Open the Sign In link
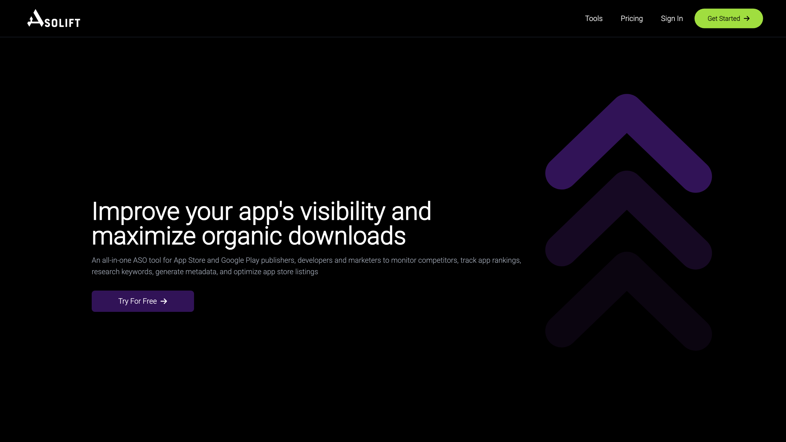The width and height of the screenshot is (786, 442). pyautogui.click(x=672, y=19)
